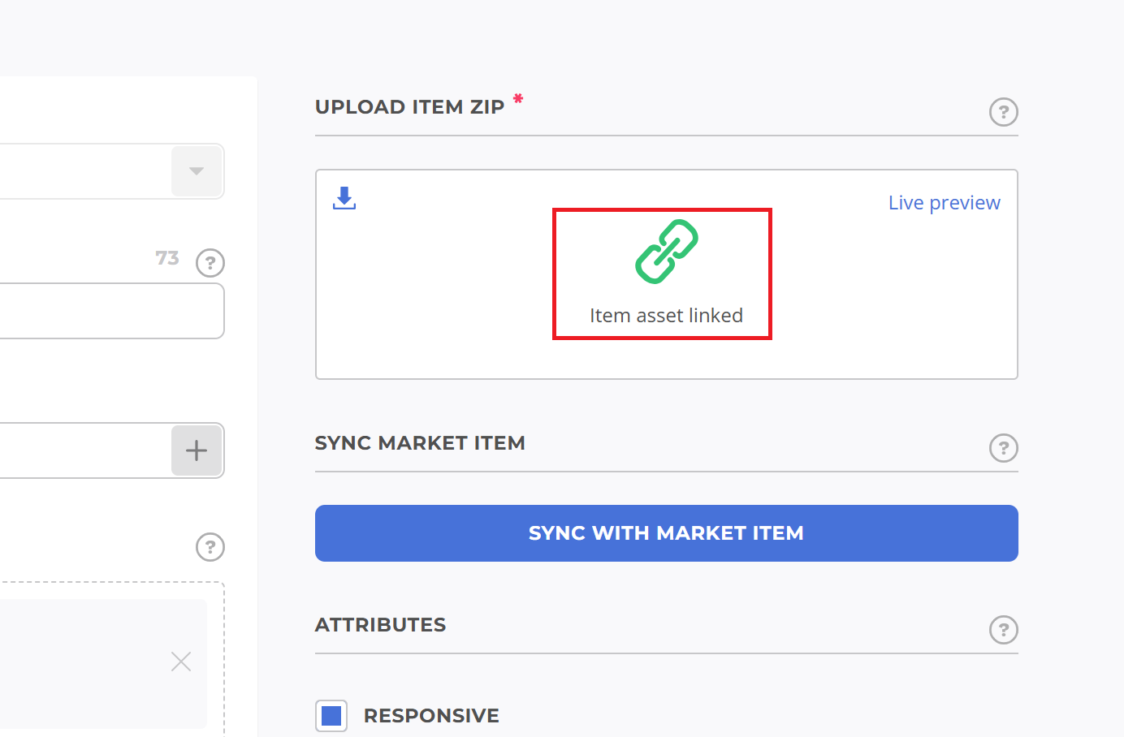The image size is (1124, 737).
Task: Click the Item asset linked text
Action: [667, 316]
